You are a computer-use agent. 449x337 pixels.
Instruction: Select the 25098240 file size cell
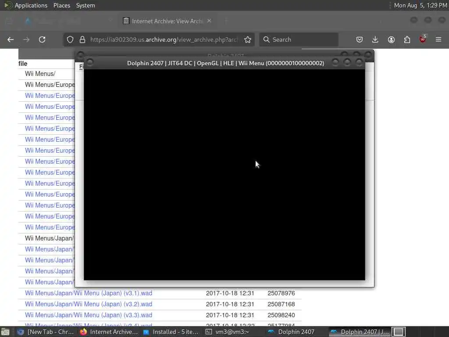(281, 315)
